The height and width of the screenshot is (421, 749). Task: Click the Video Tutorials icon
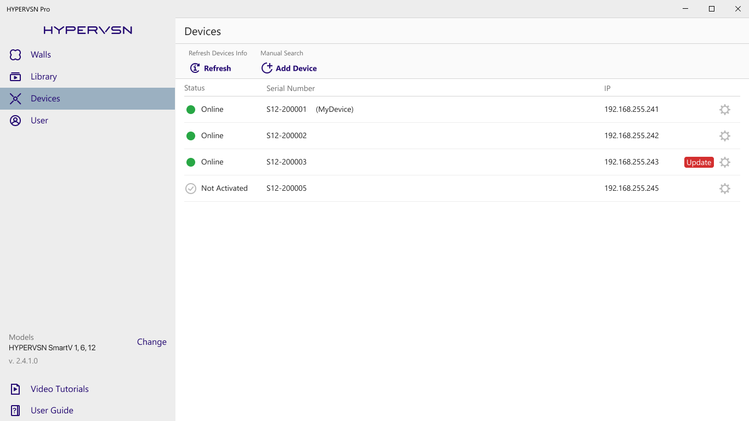pyautogui.click(x=15, y=389)
